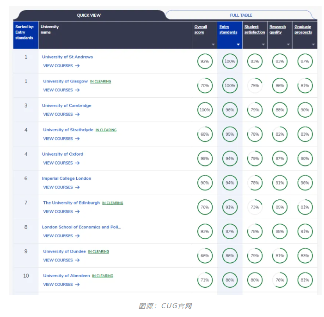Click Imperial 91% research quality circle
The height and width of the screenshot is (317, 324).
[x=280, y=183]
